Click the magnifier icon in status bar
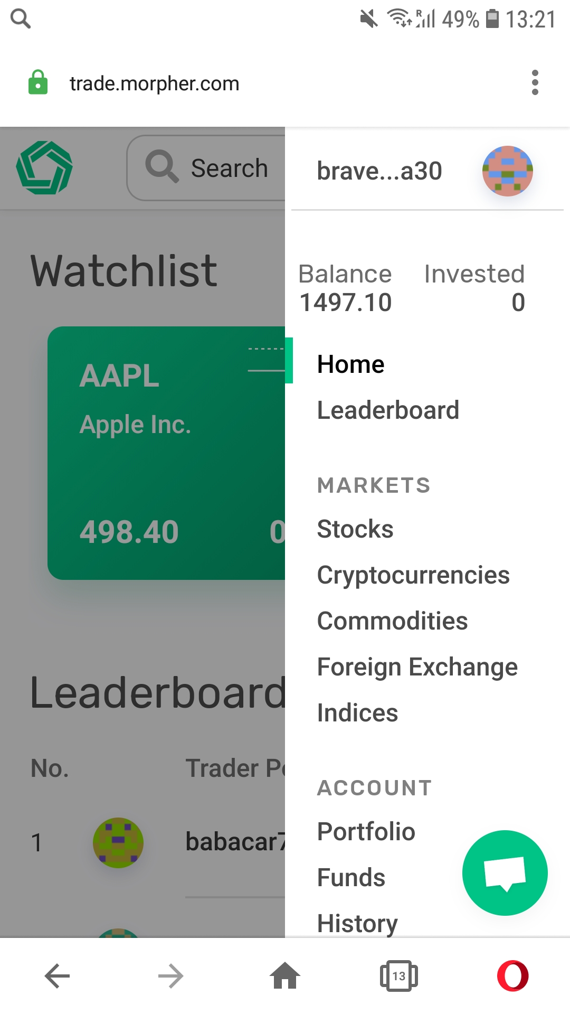Viewport: 570px width, 1014px height. coord(21,19)
